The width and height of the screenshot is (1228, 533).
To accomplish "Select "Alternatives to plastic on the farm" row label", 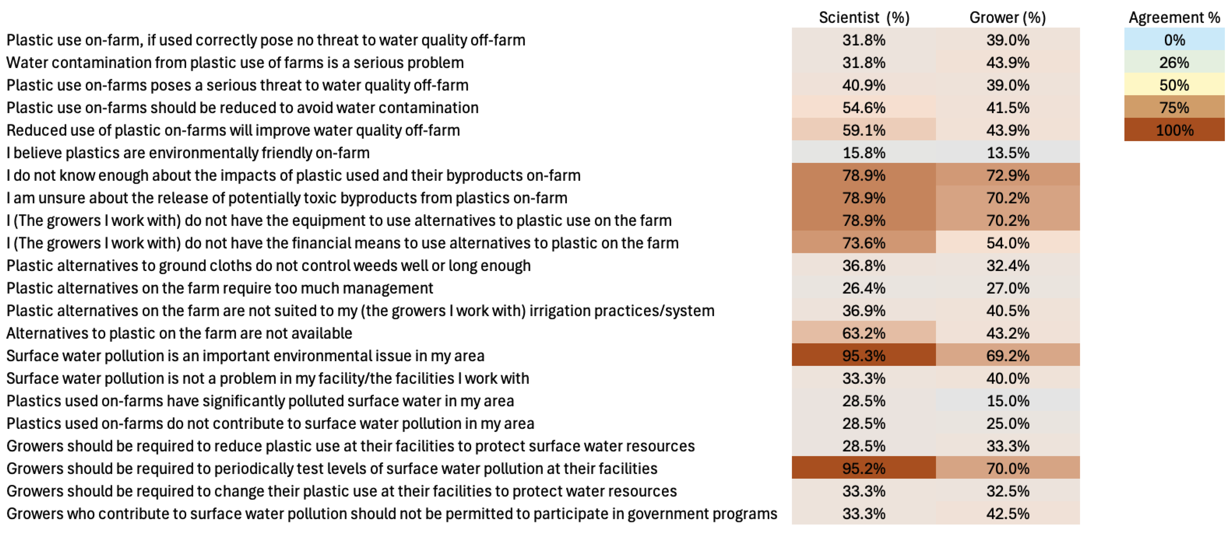I will tap(179, 333).
